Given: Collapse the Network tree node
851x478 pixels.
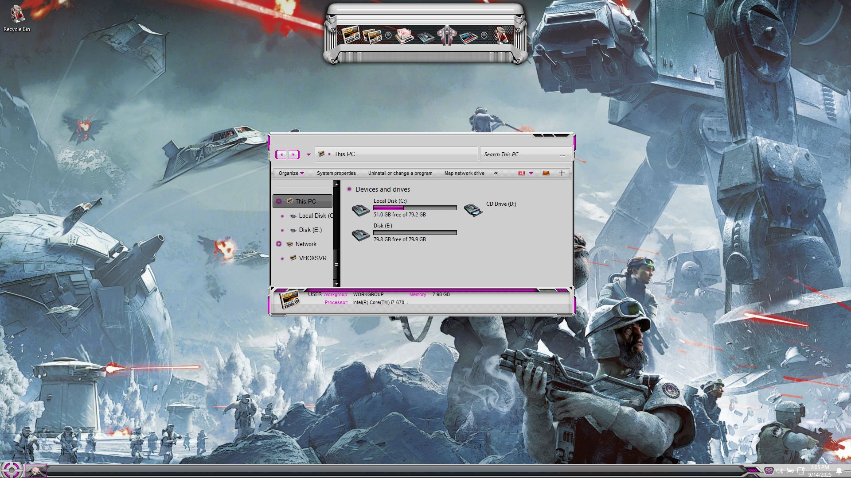Looking at the screenshot, I should (279, 244).
